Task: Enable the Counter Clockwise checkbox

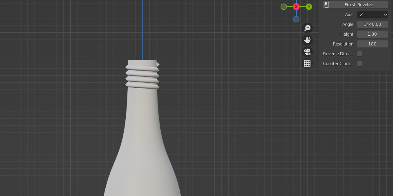Action: click(x=360, y=64)
